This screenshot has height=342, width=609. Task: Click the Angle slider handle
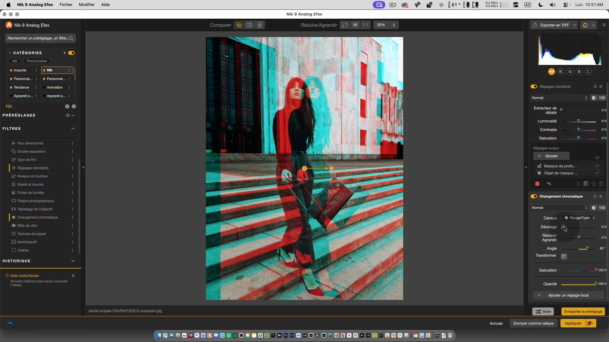click(x=587, y=248)
